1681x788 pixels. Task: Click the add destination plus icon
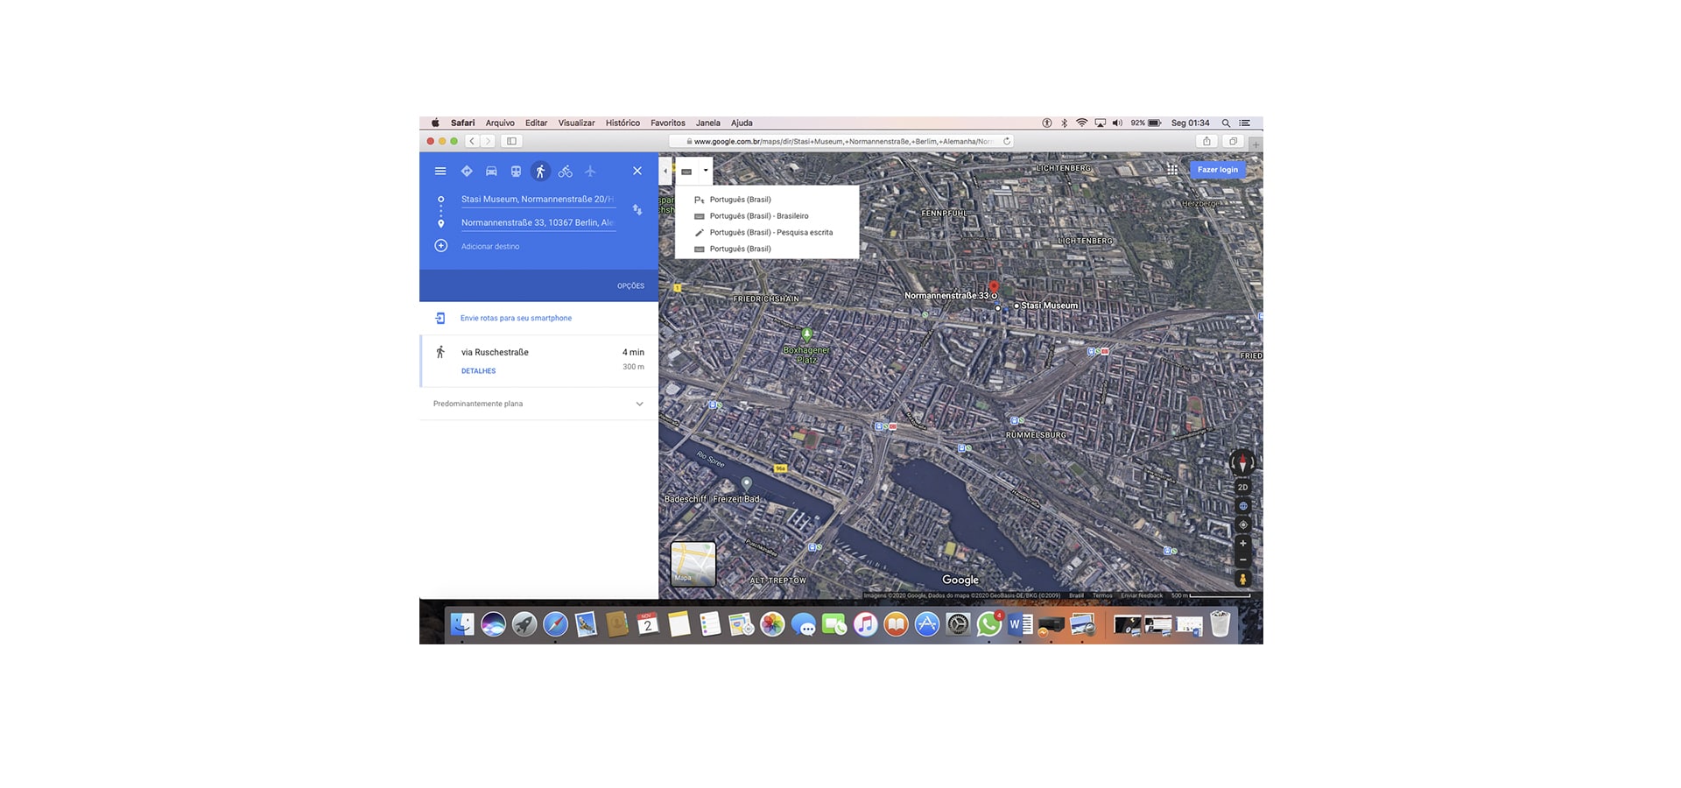(x=441, y=246)
